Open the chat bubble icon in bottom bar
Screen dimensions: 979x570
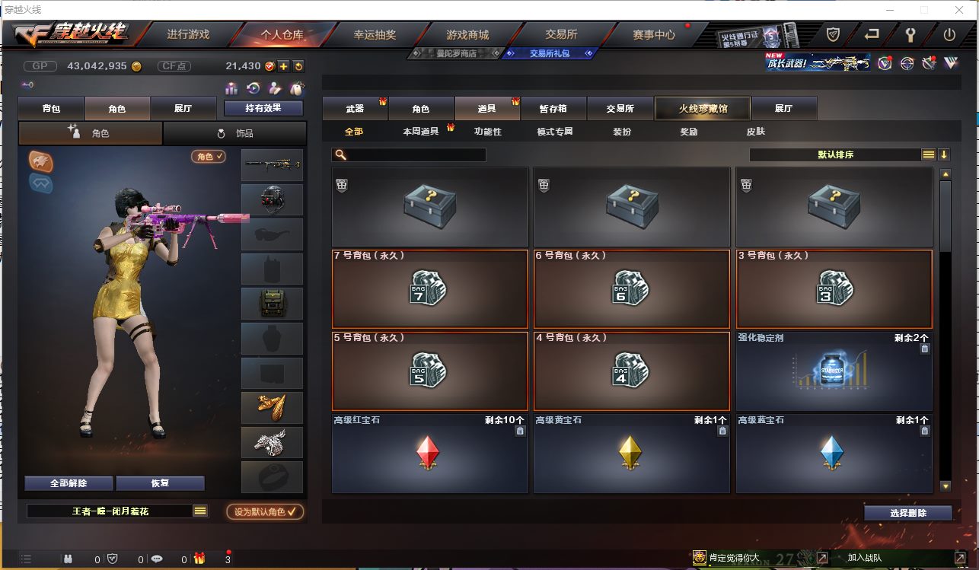point(157,559)
